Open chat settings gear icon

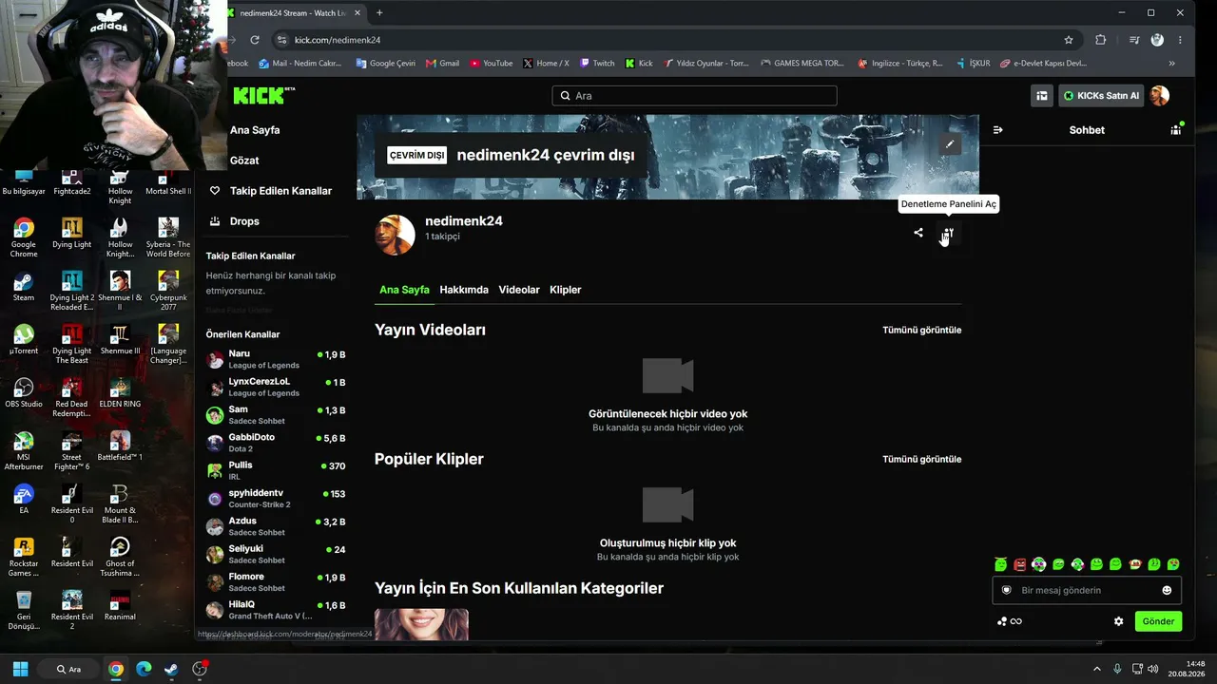(1119, 621)
